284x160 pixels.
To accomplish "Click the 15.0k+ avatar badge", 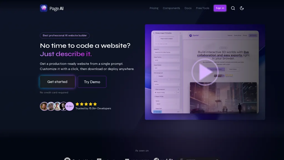I will [70, 106].
